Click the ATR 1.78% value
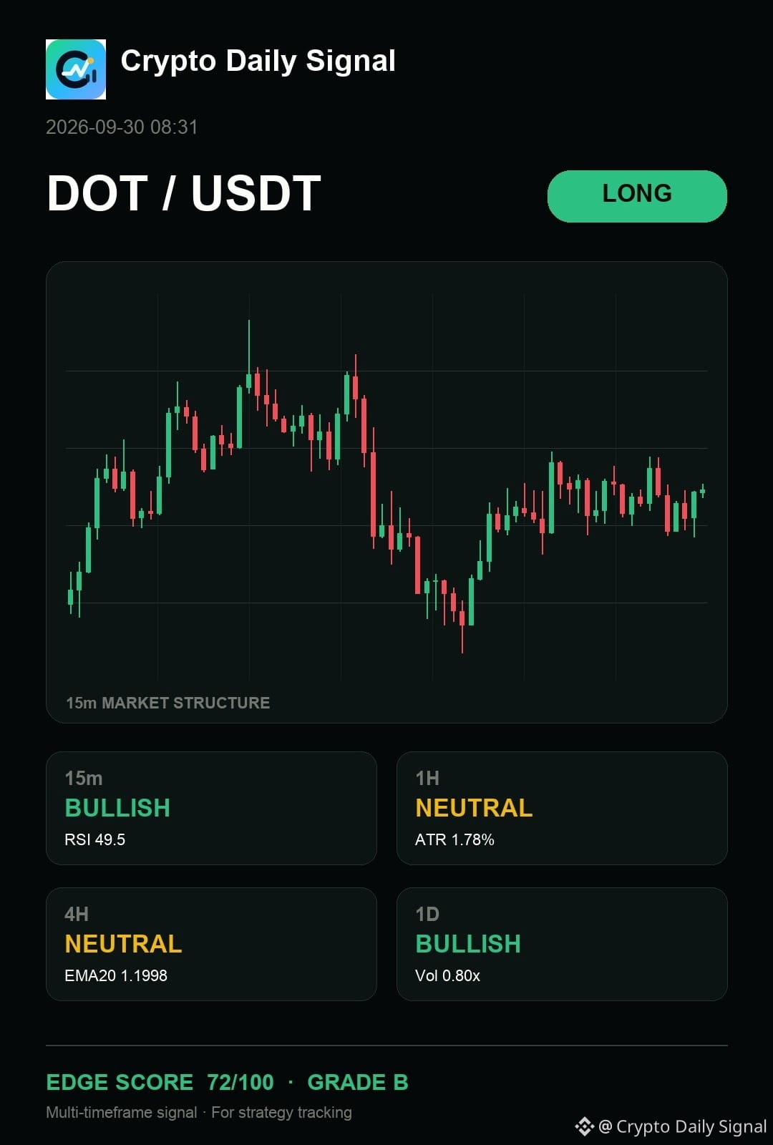This screenshot has width=773, height=1145. click(x=454, y=839)
